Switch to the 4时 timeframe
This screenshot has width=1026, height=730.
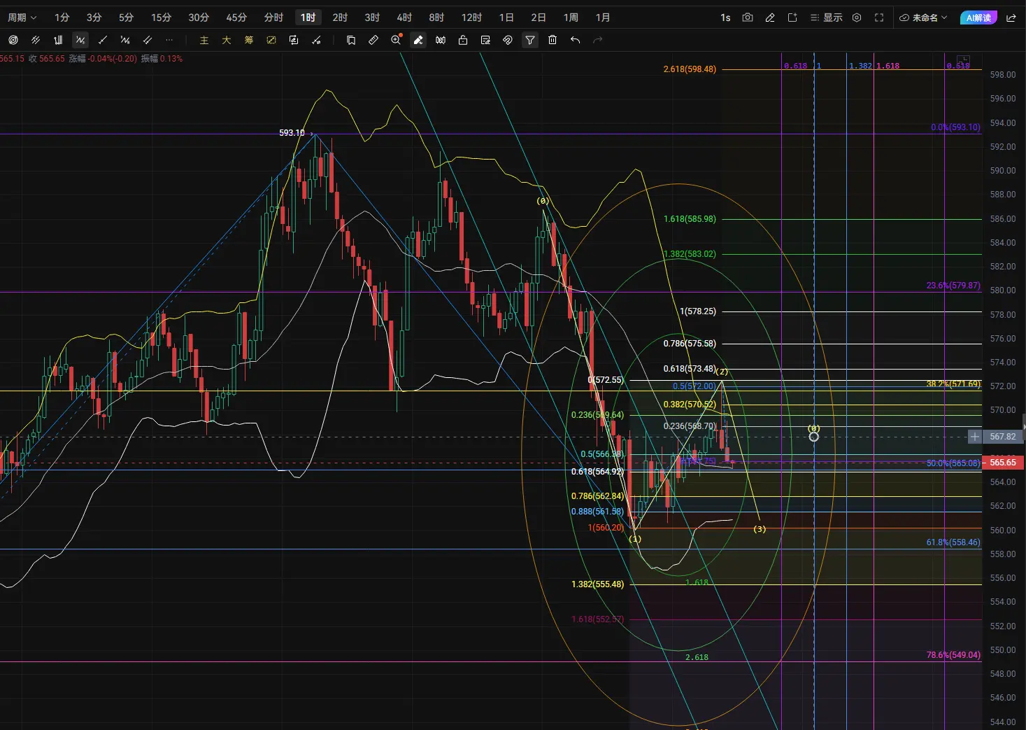coord(404,17)
